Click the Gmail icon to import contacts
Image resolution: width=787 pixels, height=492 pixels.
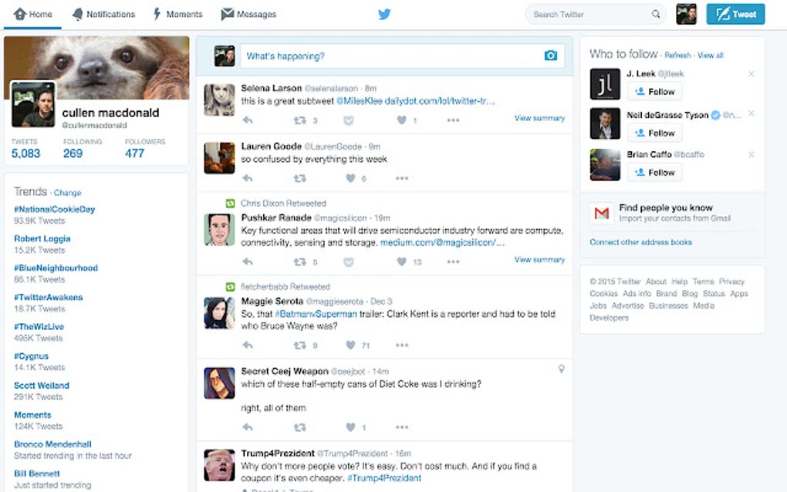[x=601, y=214]
